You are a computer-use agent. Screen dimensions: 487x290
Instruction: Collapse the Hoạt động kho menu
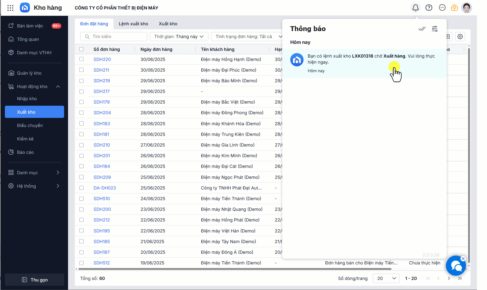click(58, 87)
